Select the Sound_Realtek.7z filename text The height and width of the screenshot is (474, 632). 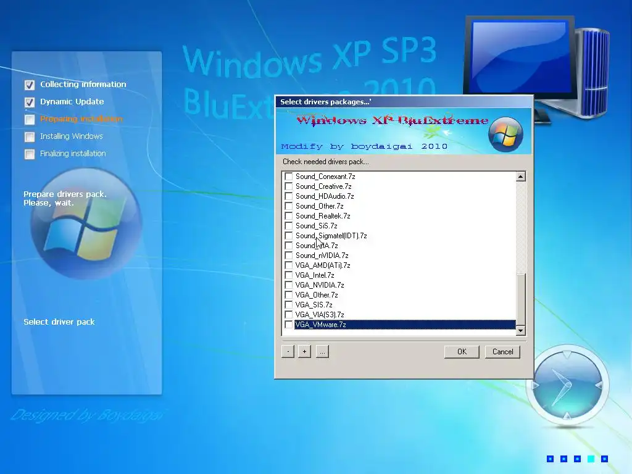[323, 216]
